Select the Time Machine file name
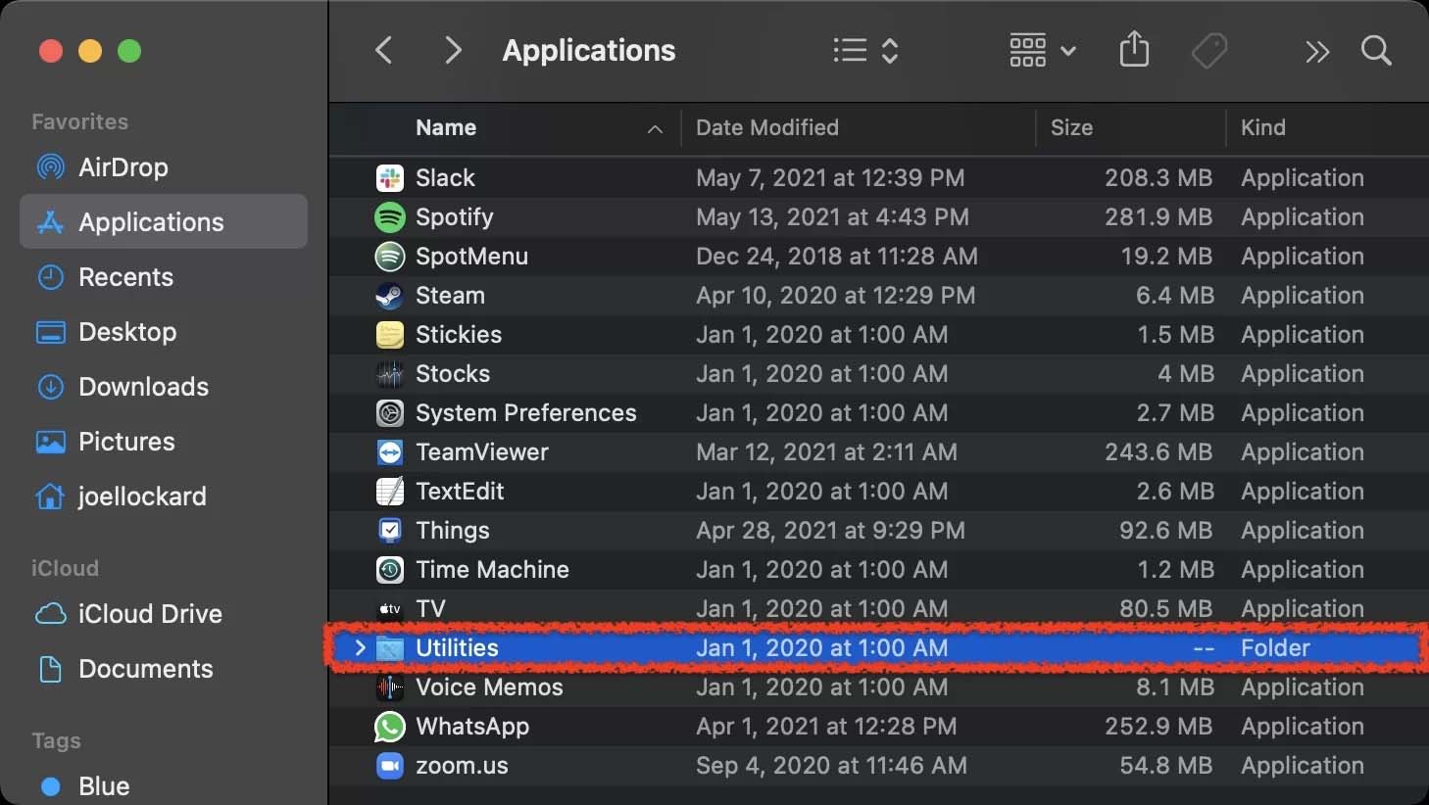 click(x=492, y=570)
